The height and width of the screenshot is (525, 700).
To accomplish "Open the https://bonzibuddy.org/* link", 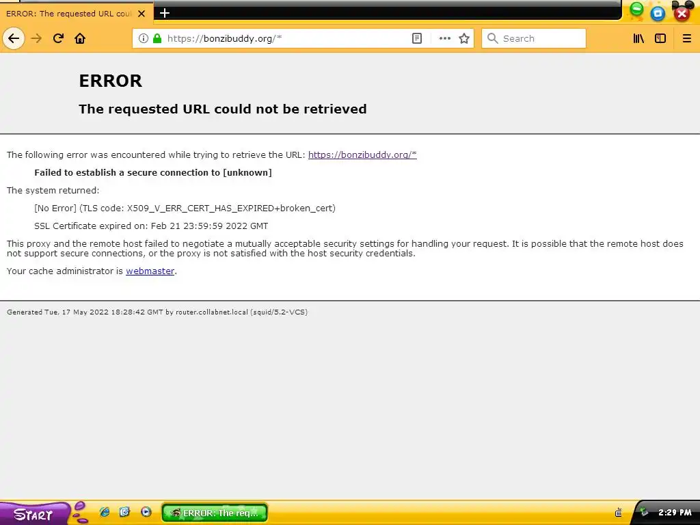I will click(x=362, y=155).
